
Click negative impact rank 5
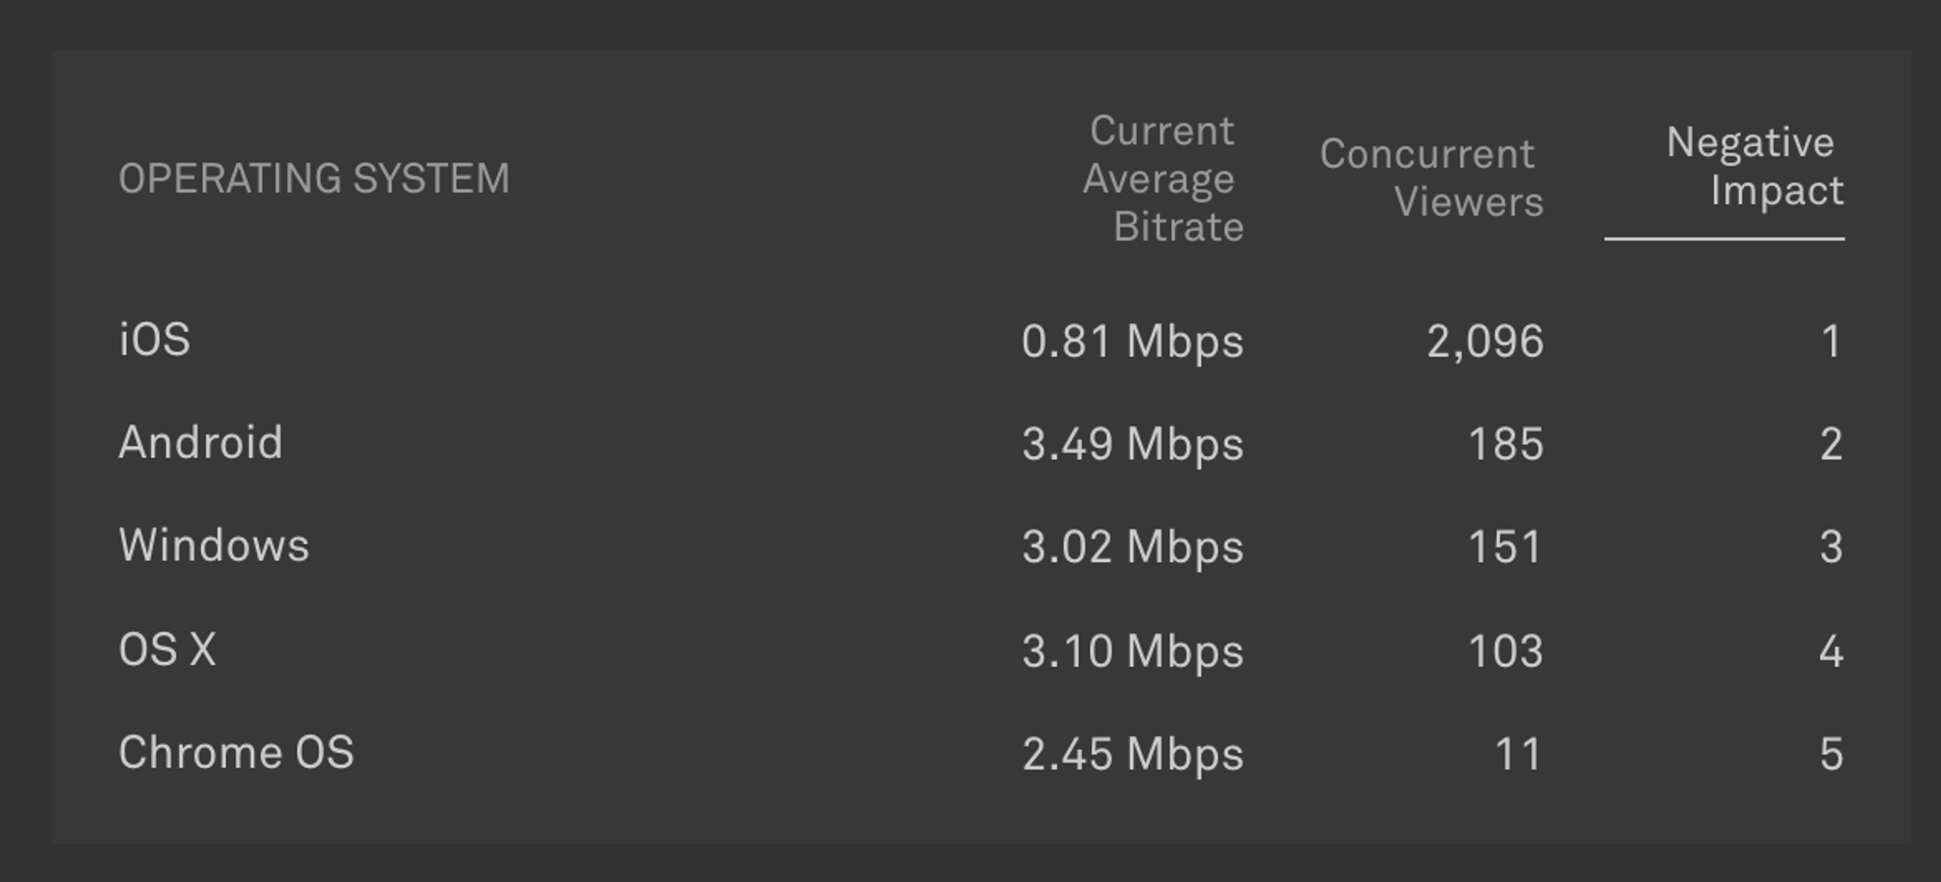pos(1832,754)
